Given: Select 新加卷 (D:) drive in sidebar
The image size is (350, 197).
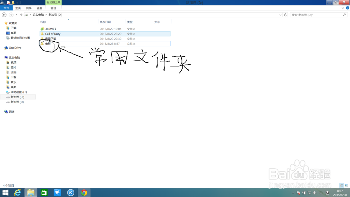Looking at the screenshot, I should (x=17, y=97).
